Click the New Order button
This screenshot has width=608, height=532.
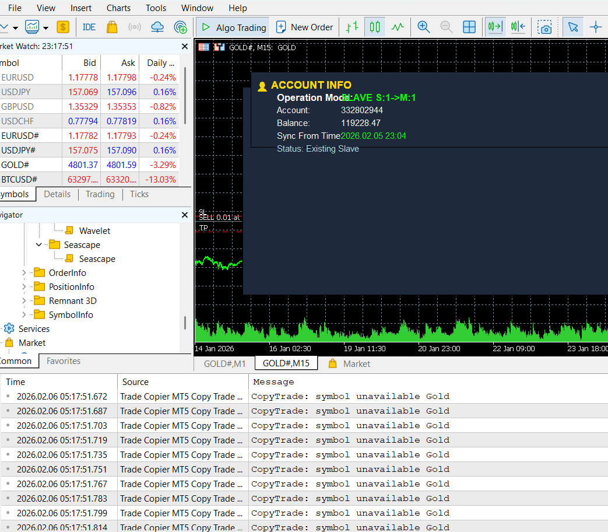pos(305,27)
